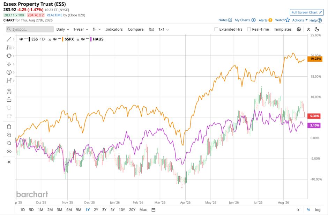This screenshot has width=328, height=215.
Task: Select the 3M time range button
Action: (x=60, y=210)
